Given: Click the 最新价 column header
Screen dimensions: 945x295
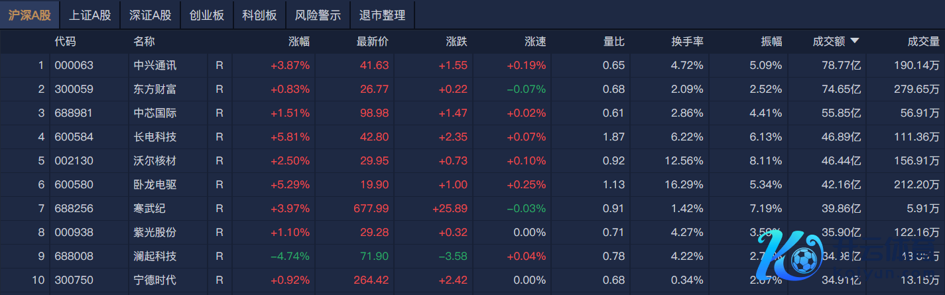Looking at the screenshot, I should coord(373,41).
